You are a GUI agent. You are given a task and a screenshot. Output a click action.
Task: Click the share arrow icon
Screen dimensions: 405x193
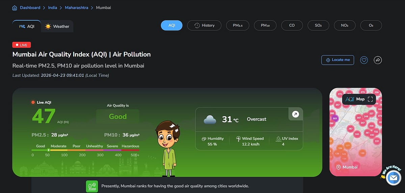(378, 60)
